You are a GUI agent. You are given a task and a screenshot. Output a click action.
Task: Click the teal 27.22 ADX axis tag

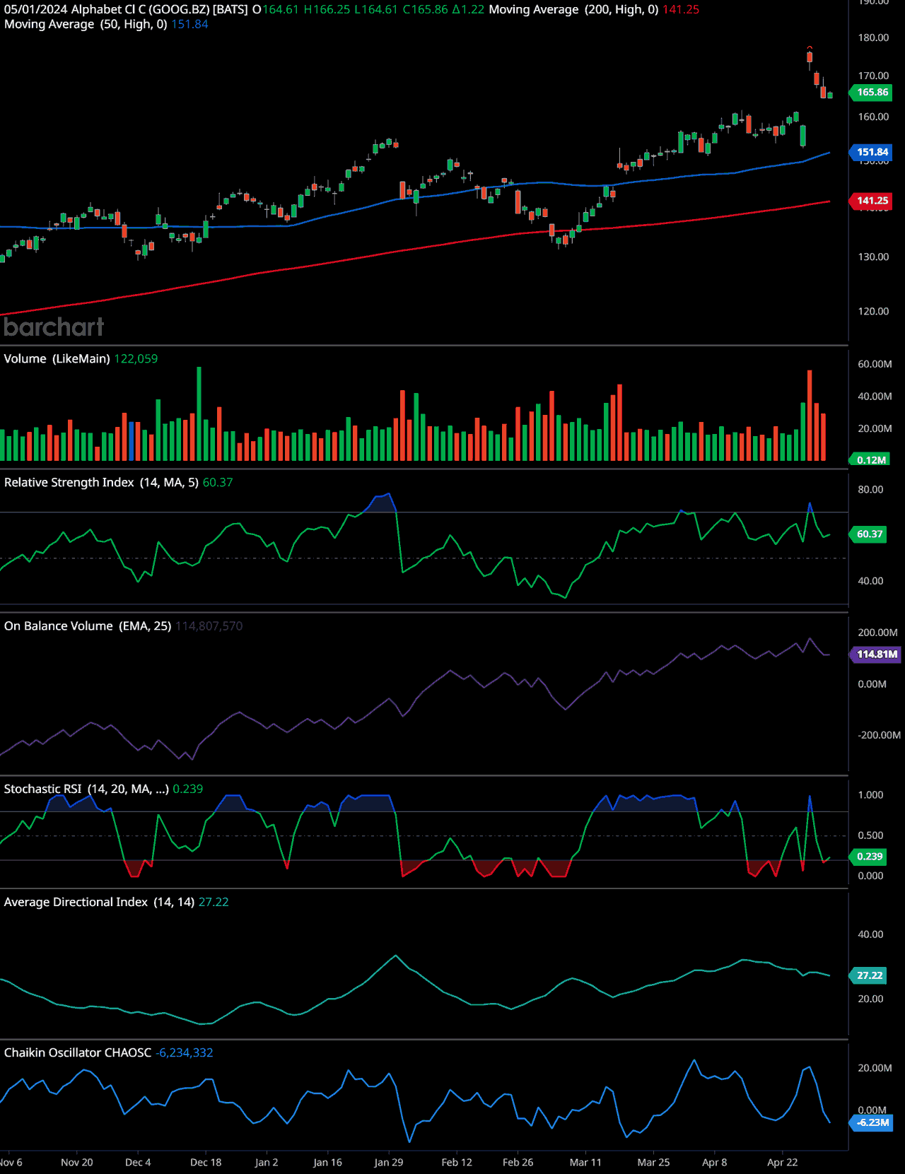point(868,975)
